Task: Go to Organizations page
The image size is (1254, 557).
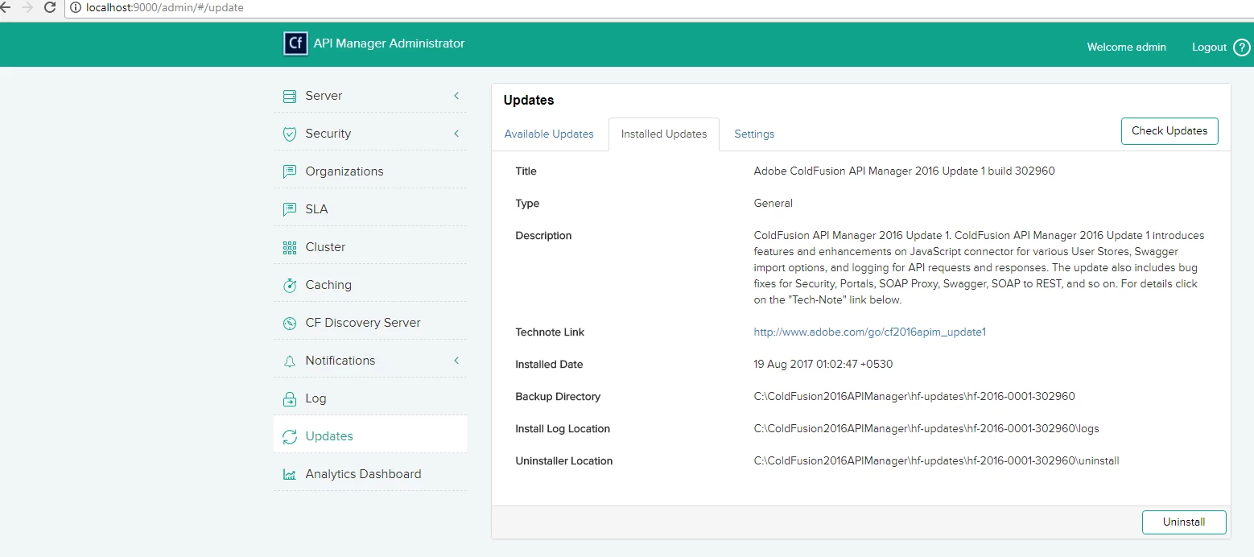Action: [x=370, y=171]
